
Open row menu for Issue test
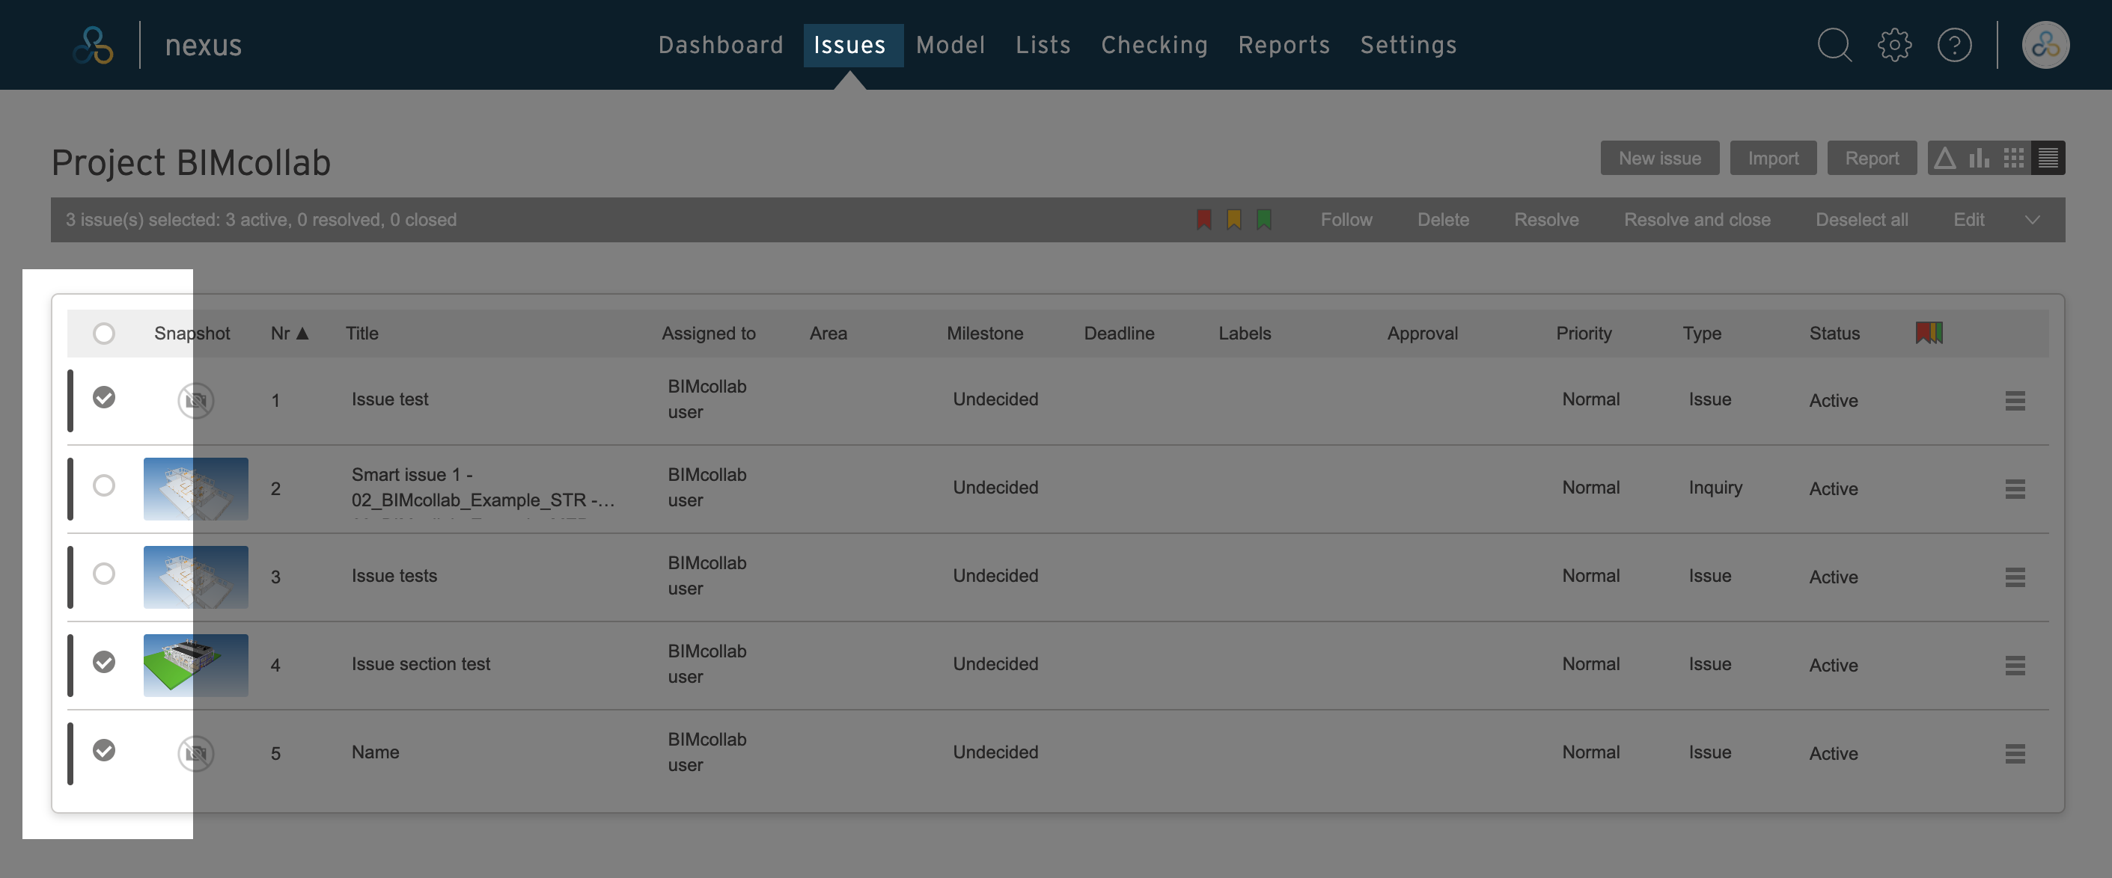2015,401
